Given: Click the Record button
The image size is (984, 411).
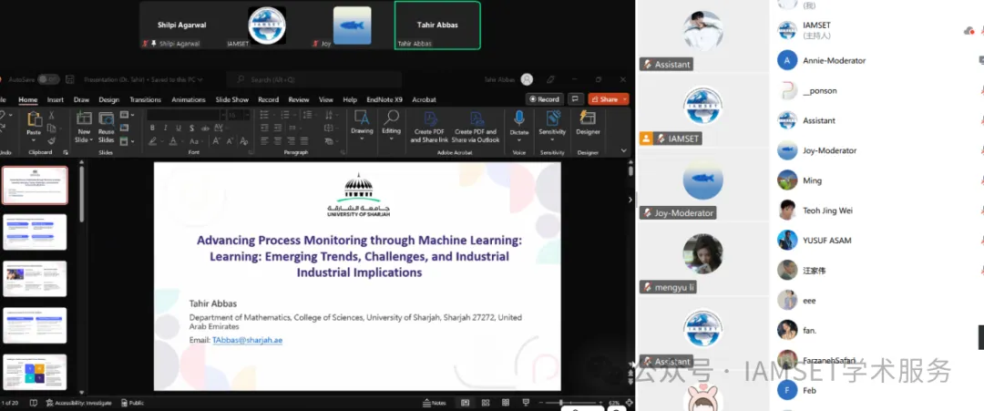Looking at the screenshot, I should [543, 99].
